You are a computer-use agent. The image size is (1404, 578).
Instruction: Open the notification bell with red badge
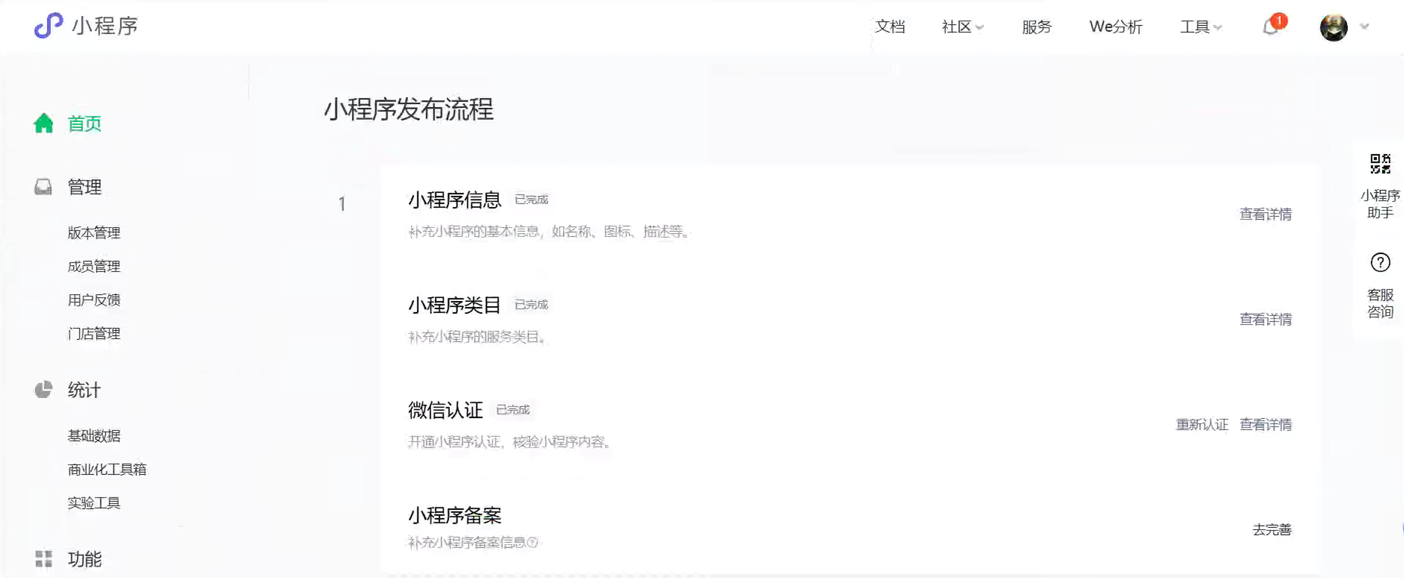1271,26
